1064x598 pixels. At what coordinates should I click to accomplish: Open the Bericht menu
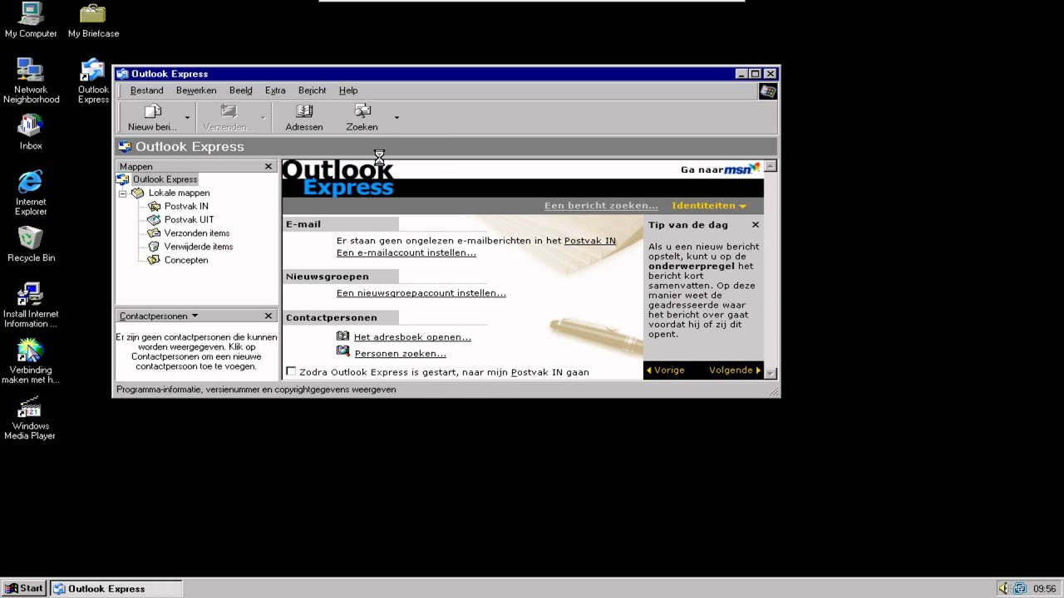tap(313, 91)
